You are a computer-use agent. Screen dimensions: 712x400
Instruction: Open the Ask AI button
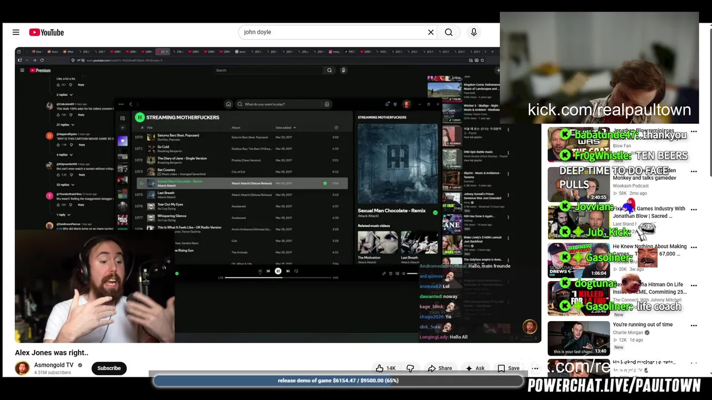(x=474, y=368)
